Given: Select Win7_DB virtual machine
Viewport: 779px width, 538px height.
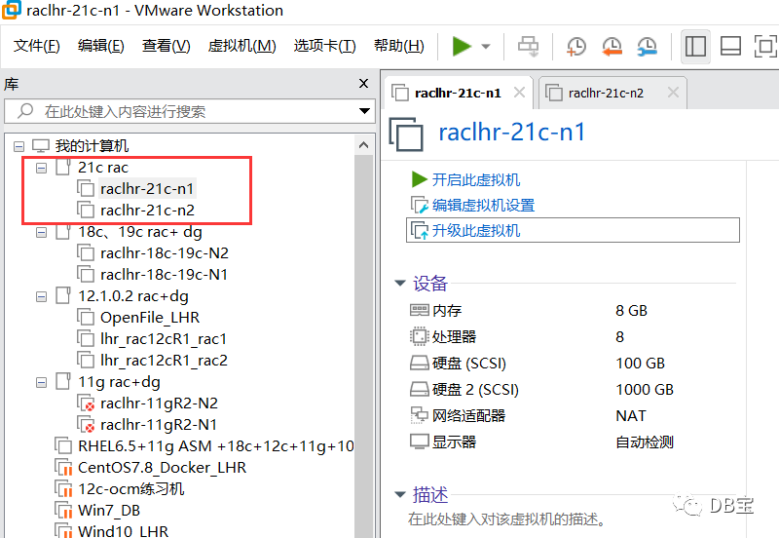Looking at the screenshot, I should [109, 510].
